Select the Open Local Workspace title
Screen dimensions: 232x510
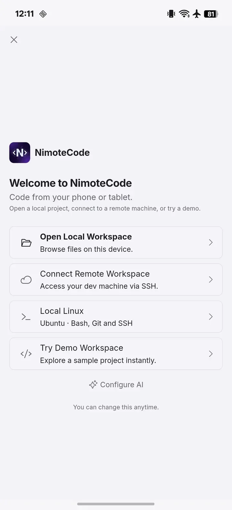[86, 237]
